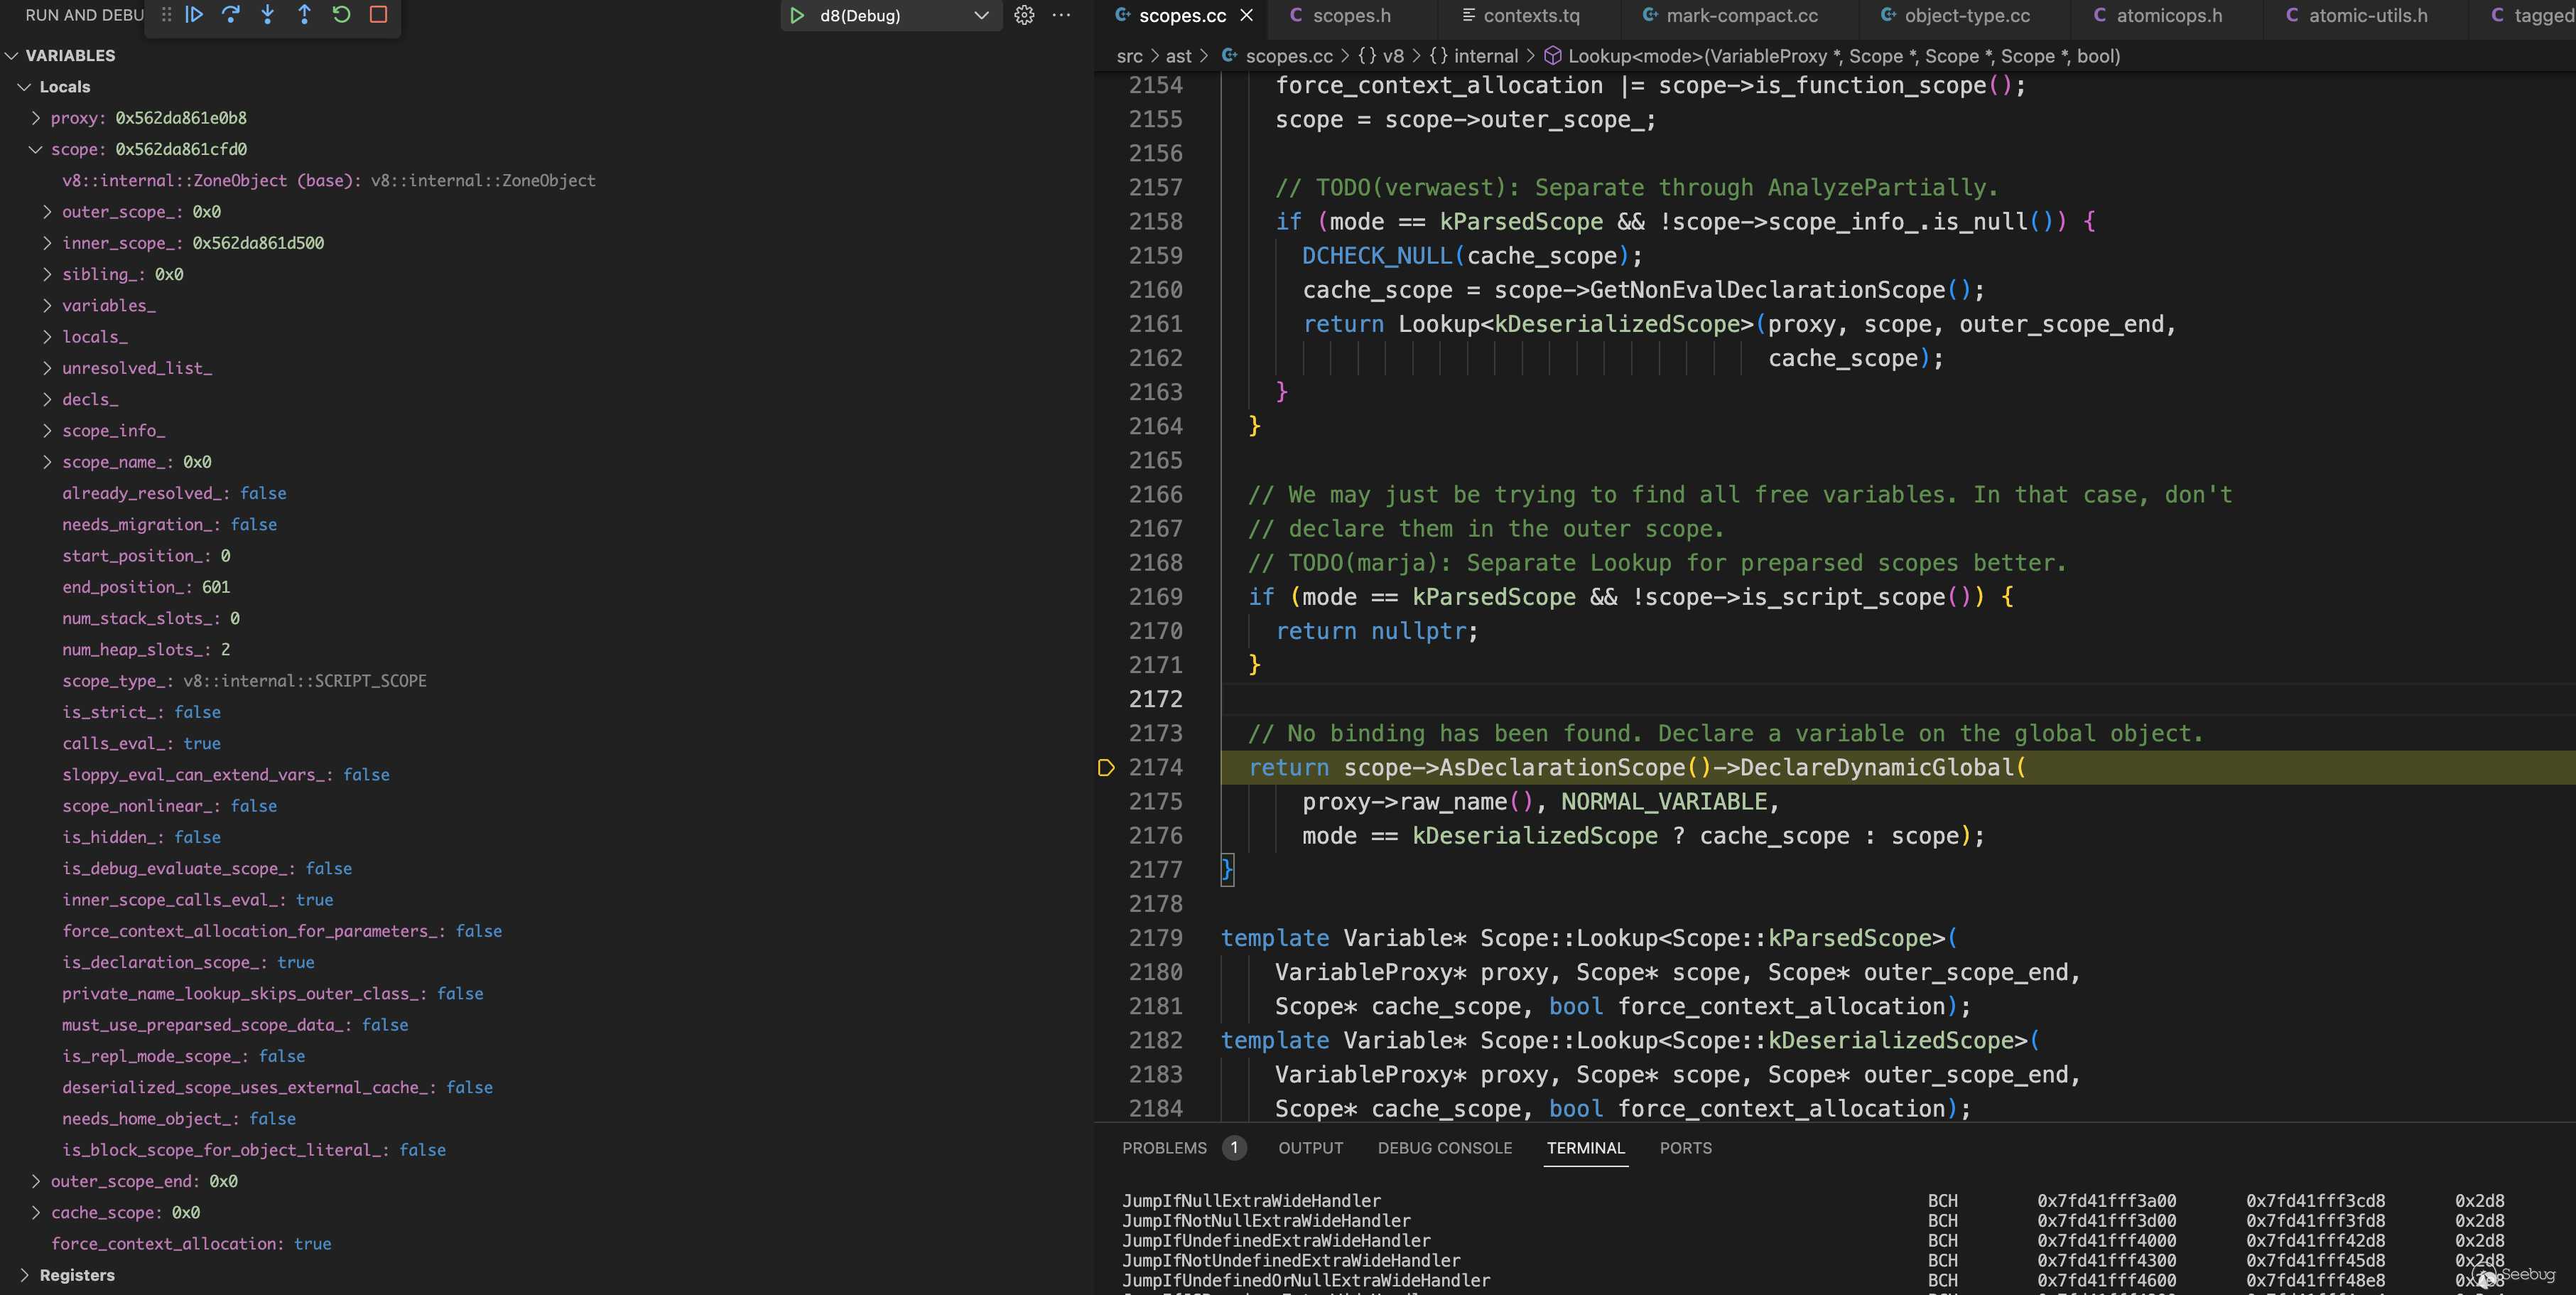Screen dimensions: 2576x1295
Task: Stop the debugger with the red square
Action: coord(378,15)
